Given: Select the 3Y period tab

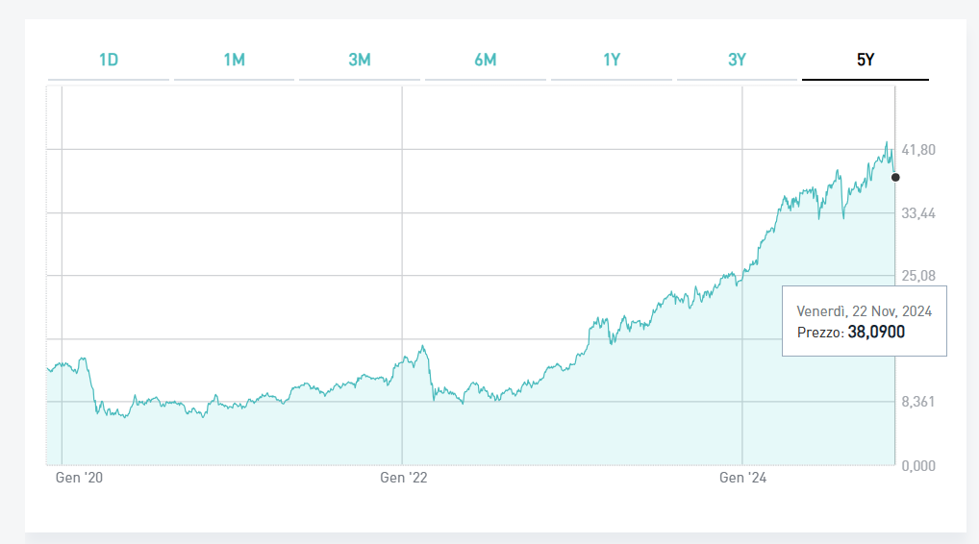Looking at the screenshot, I should tap(738, 60).
